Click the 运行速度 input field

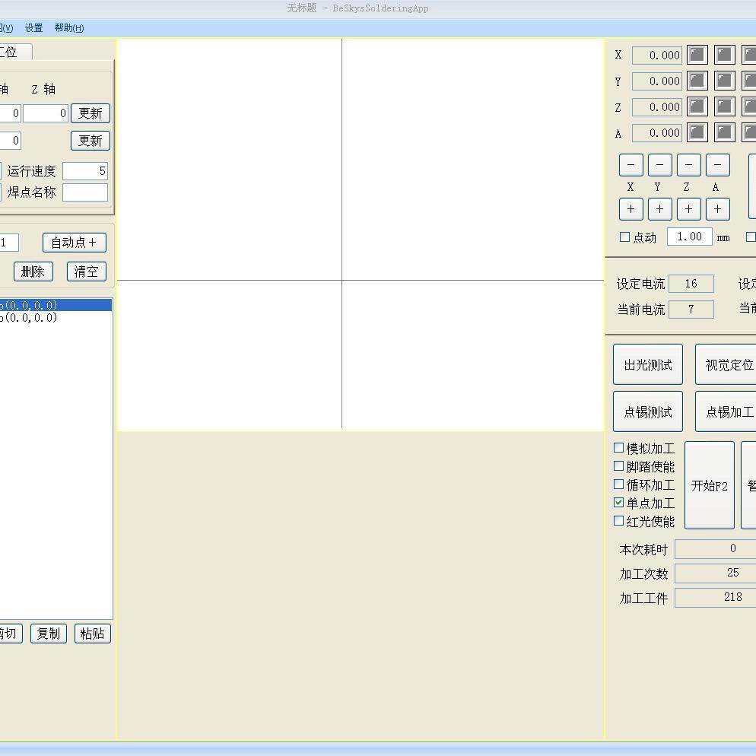[x=85, y=171]
